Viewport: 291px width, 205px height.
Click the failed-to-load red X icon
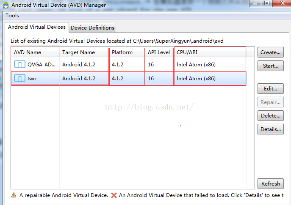click(x=114, y=195)
